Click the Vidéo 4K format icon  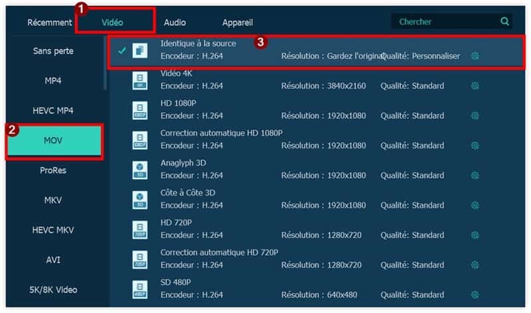pos(140,80)
